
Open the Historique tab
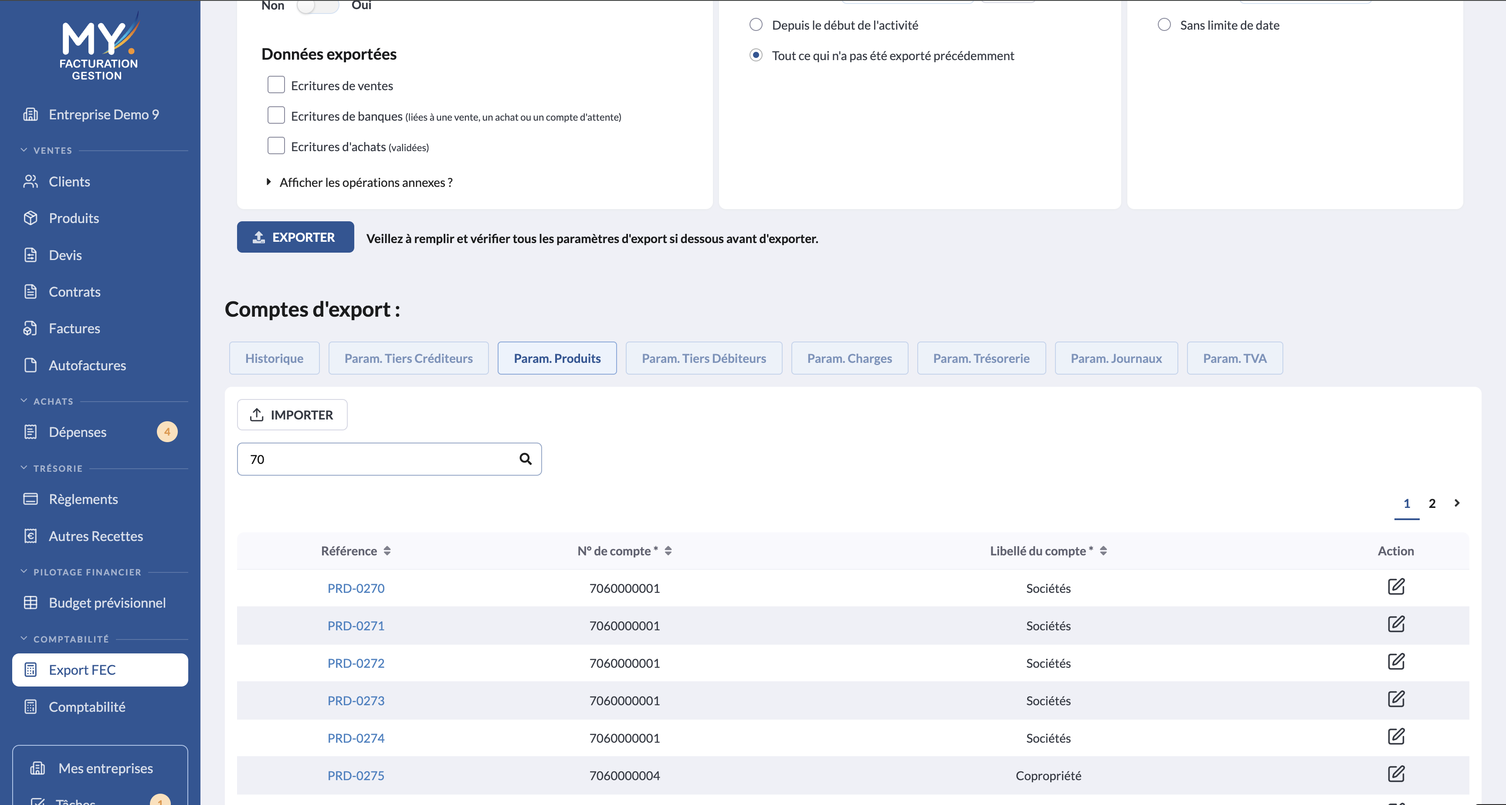click(x=274, y=359)
